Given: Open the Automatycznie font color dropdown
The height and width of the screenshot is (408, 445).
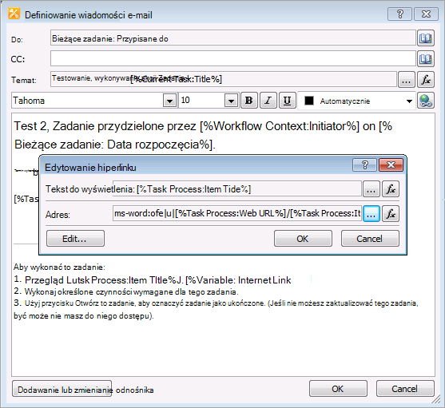Looking at the screenshot, I should pyautogui.click(x=409, y=101).
